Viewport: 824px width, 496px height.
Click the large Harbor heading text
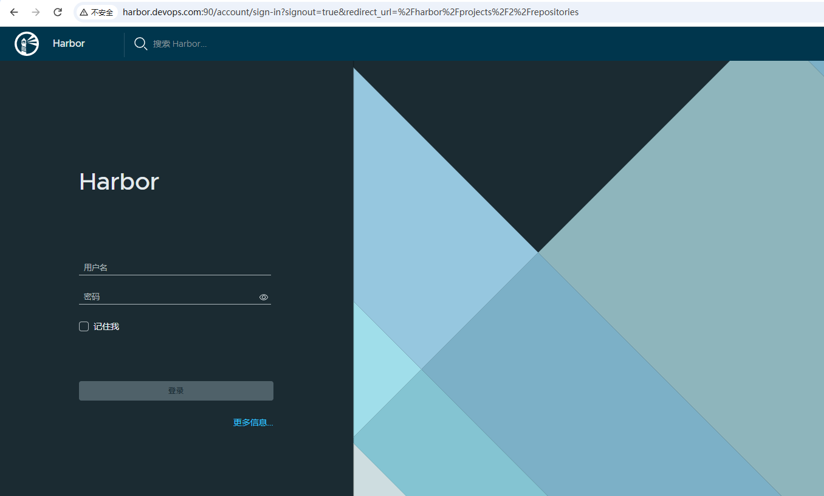pos(119,182)
